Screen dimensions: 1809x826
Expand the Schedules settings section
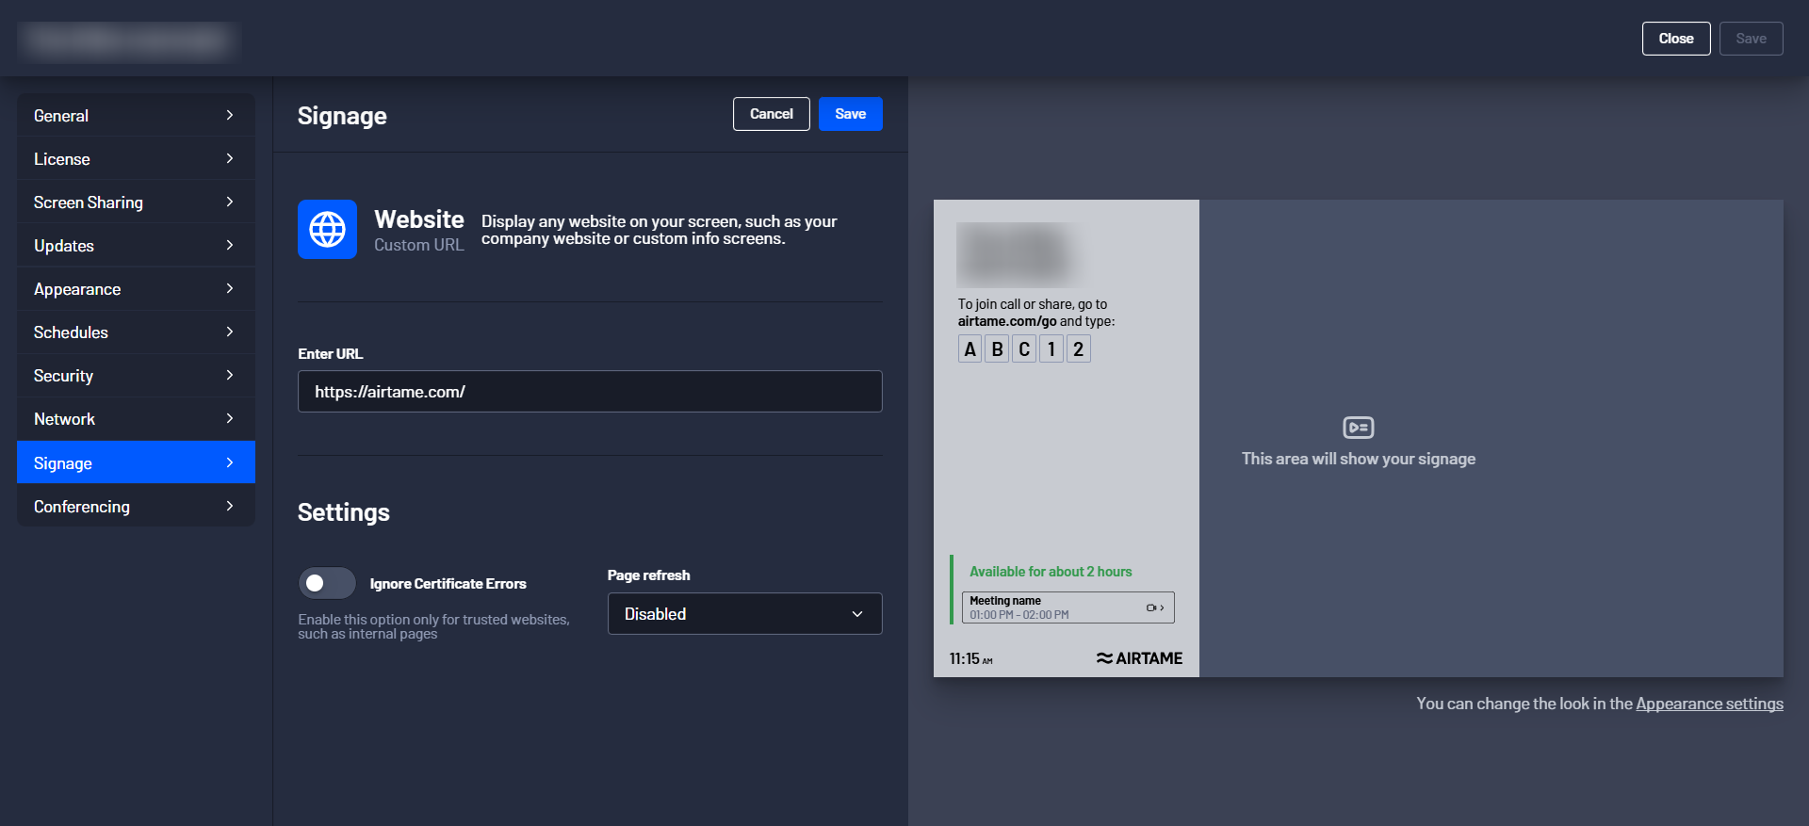[x=136, y=332]
